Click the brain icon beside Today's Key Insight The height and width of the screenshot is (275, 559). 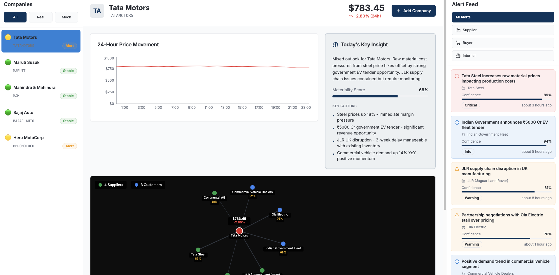point(335,45)
